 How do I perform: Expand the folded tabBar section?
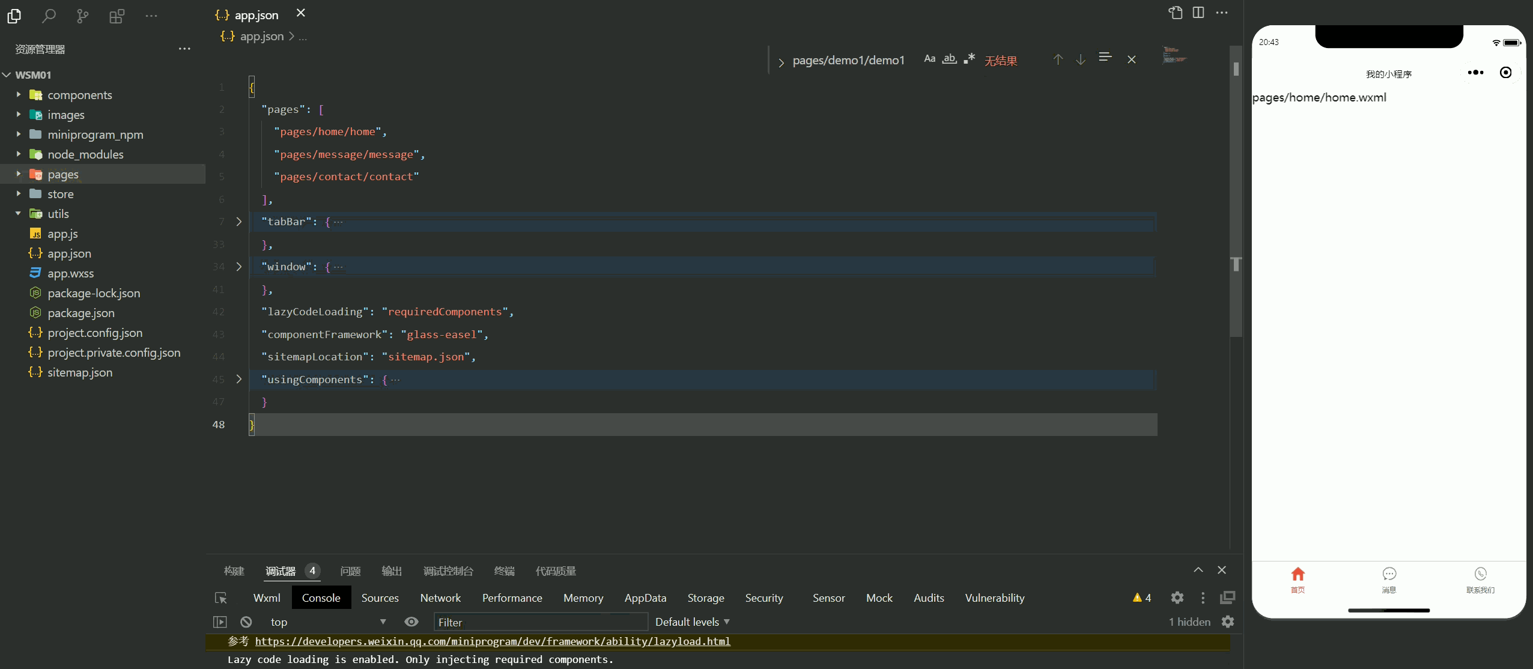pyautogui.click(x=239, y=222)
